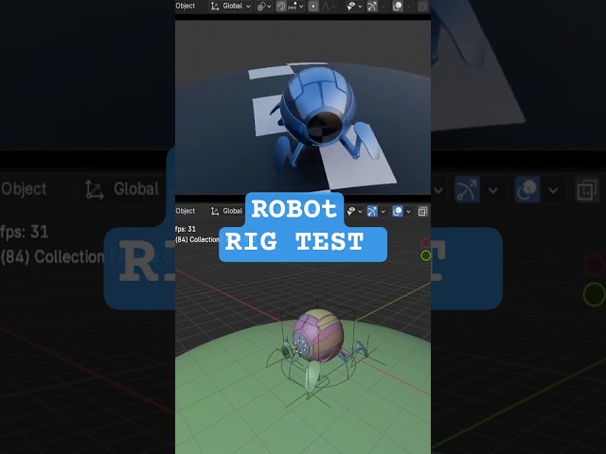
Task: Toggle gizmos in the rendered viewport header
Action: pyautogui.click(x=372, y=7)
